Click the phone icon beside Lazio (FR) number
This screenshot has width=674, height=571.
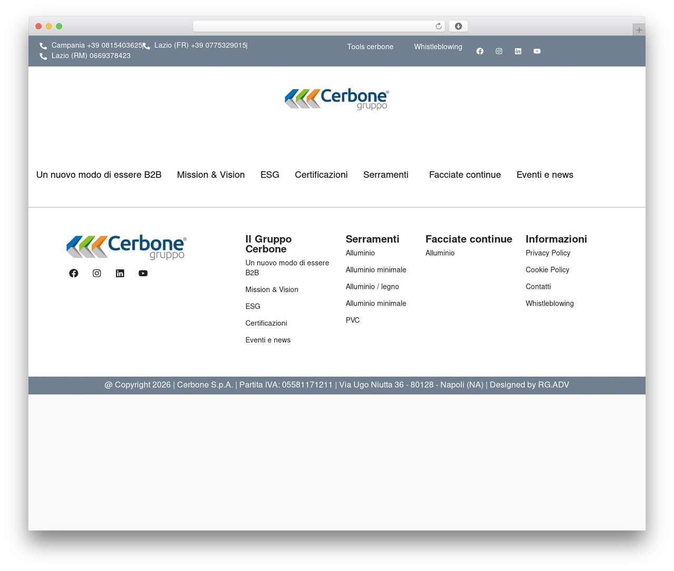point(146,46)
